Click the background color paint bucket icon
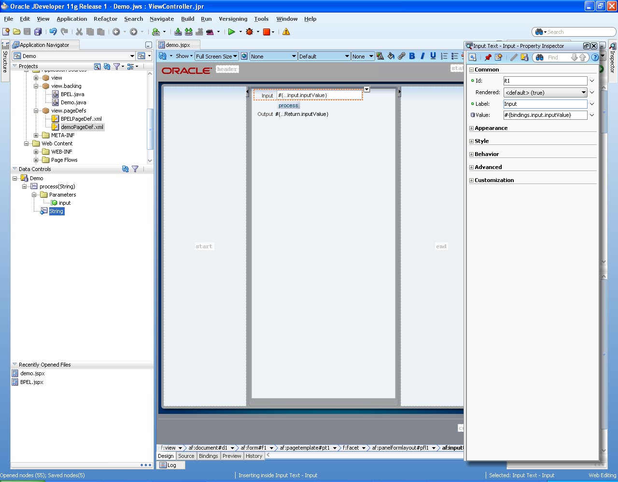The height and width of the screenshot is (482, 618). pyautogui.click(x=391, y=56)
